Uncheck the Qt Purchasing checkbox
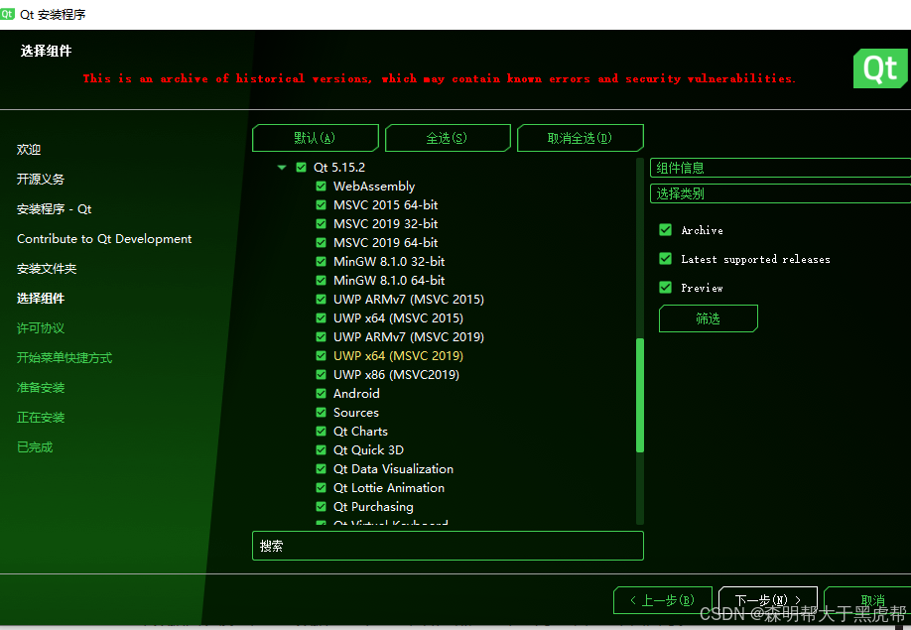The image size is (911, 630). pos(321,507)
